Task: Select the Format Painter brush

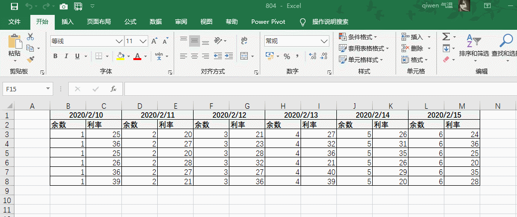Action: (x=30, y=60)
